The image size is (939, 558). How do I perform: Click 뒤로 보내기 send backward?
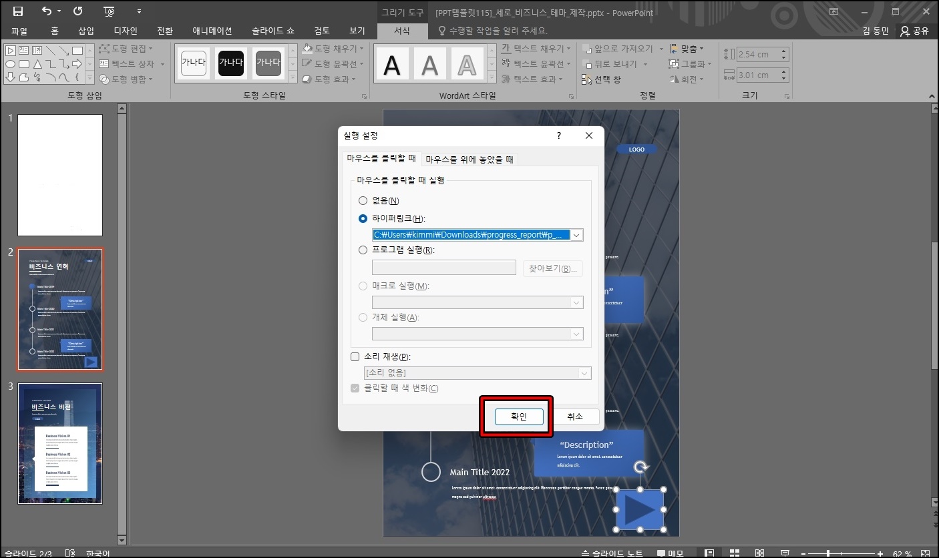[614, 64]
